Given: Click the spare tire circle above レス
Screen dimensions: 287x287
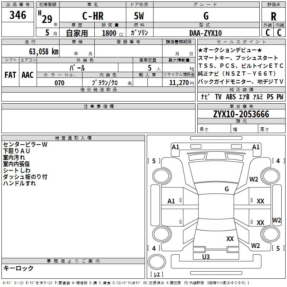Looking at the screenshot, I should pos(157,262).
